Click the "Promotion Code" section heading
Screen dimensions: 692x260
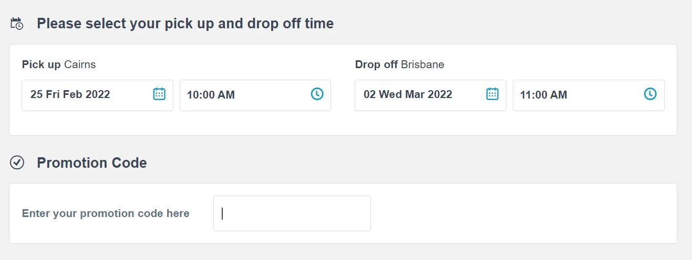click(92, 163)
